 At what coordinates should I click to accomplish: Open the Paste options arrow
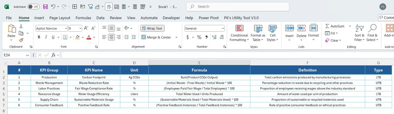click(12, 40)
